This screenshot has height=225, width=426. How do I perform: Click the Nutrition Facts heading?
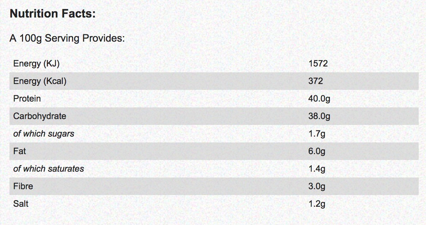(x=52, y=14)
